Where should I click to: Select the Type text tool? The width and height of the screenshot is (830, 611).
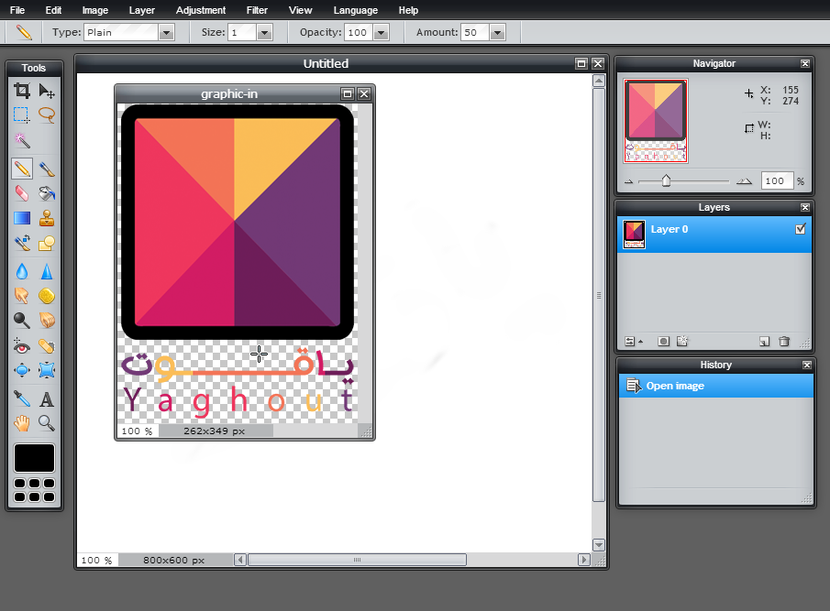coord(47,398)
